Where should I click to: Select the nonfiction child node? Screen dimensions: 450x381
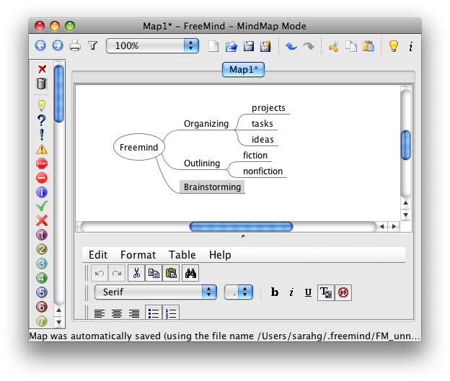click(262, 171)
